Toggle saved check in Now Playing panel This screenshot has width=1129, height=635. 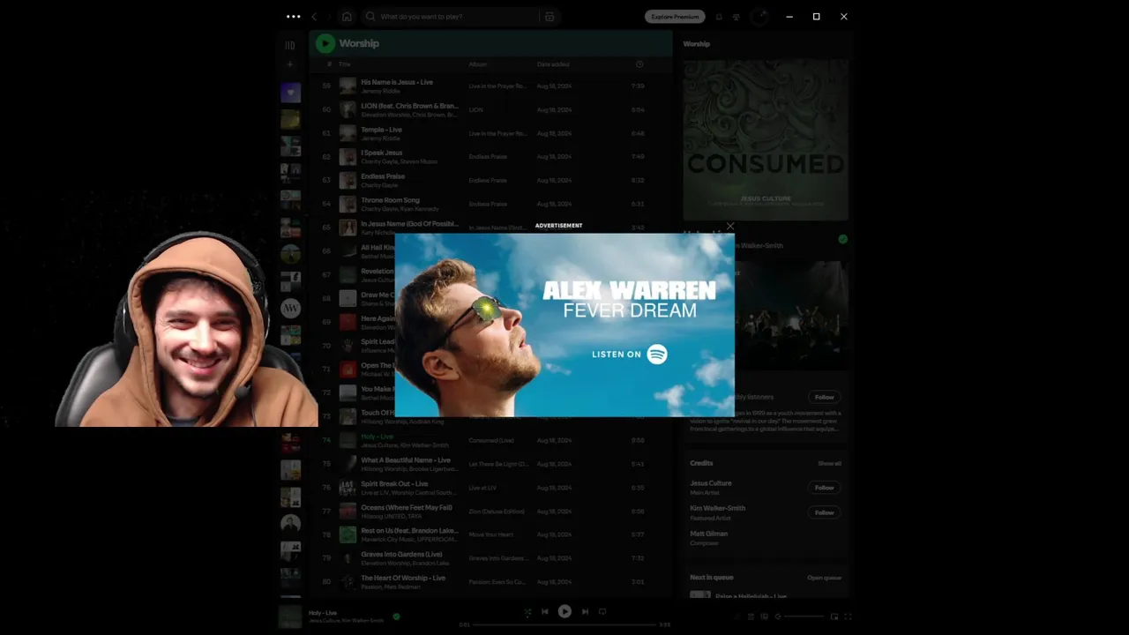click(843, 239)
